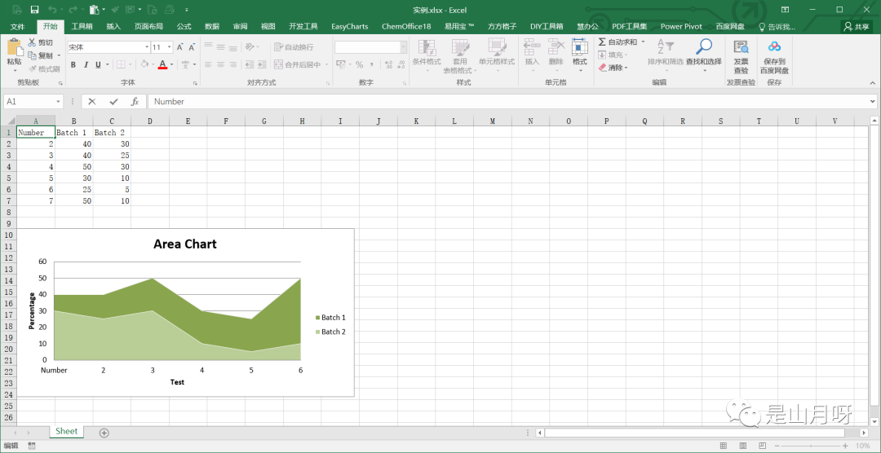
Task: Click the Share (共享) button
Action: coord(857,26)
